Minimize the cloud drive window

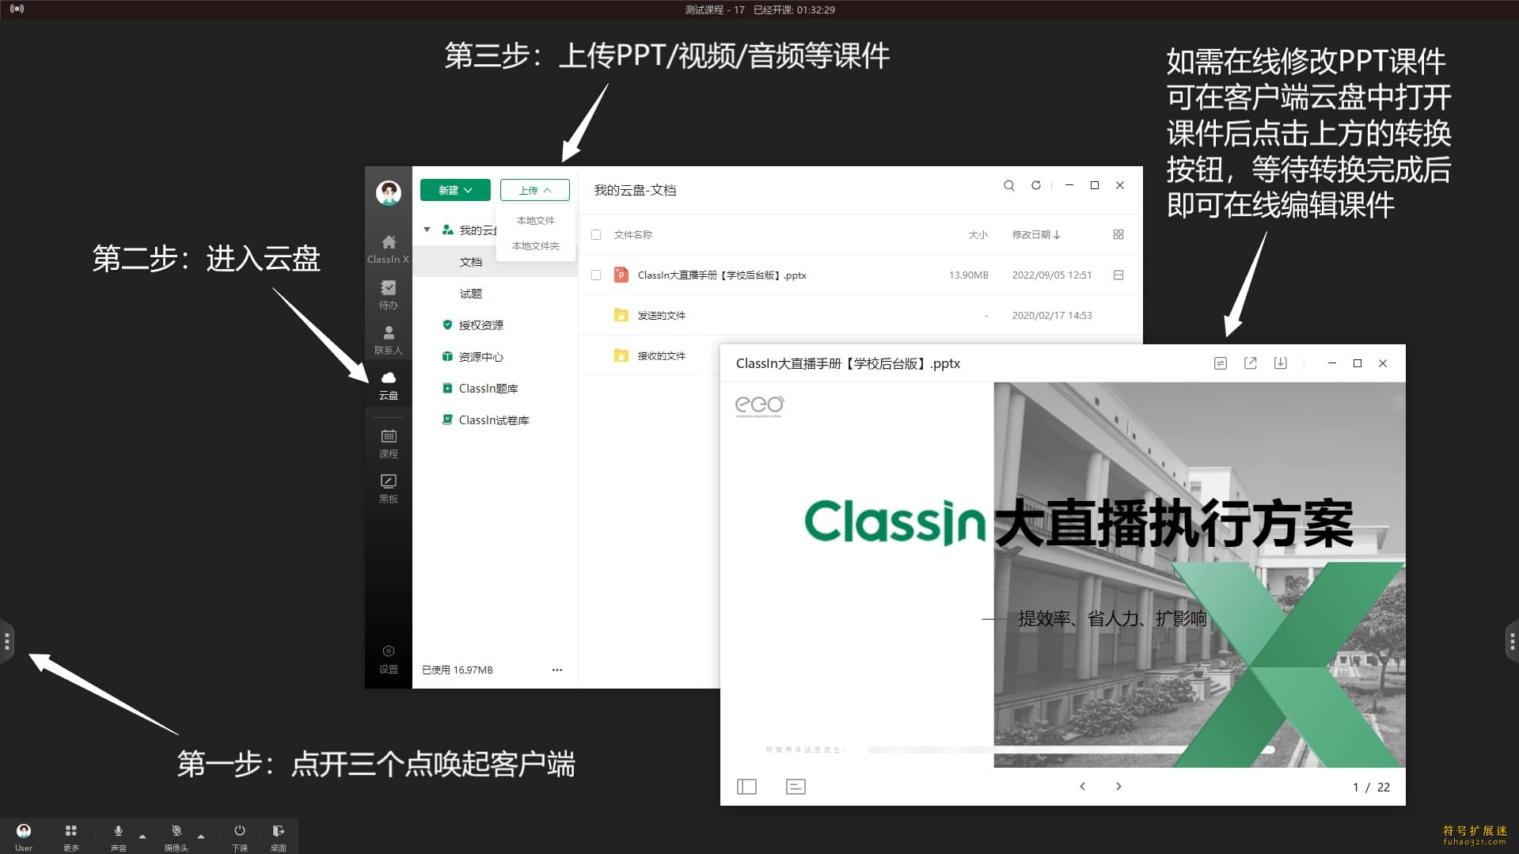point(1069,185)
